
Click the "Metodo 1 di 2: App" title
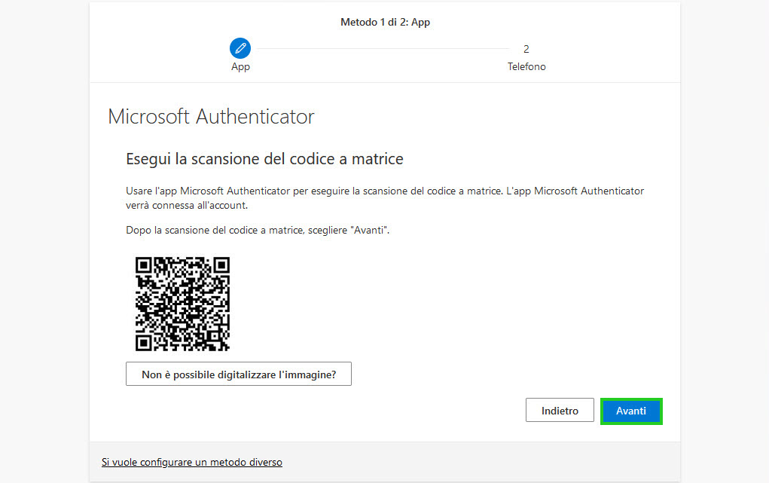[385, 22]
